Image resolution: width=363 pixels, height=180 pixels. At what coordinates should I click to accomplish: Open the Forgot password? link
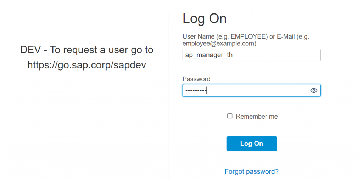tap(252, 171)
